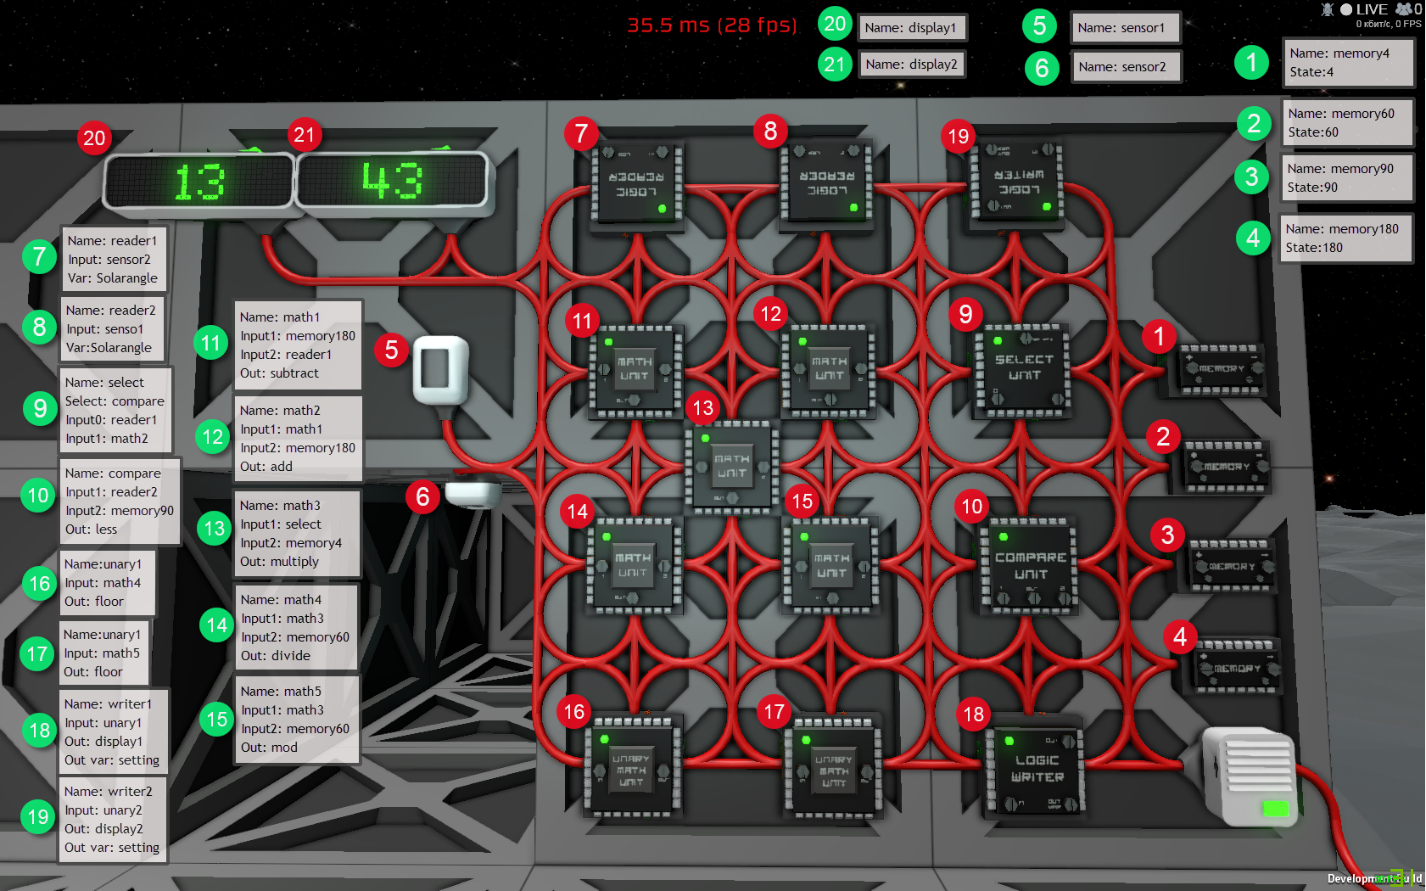Collapse the writer1 tooltip panel
The width and height of the screenshot is (1426, 891).
point(112,731)
